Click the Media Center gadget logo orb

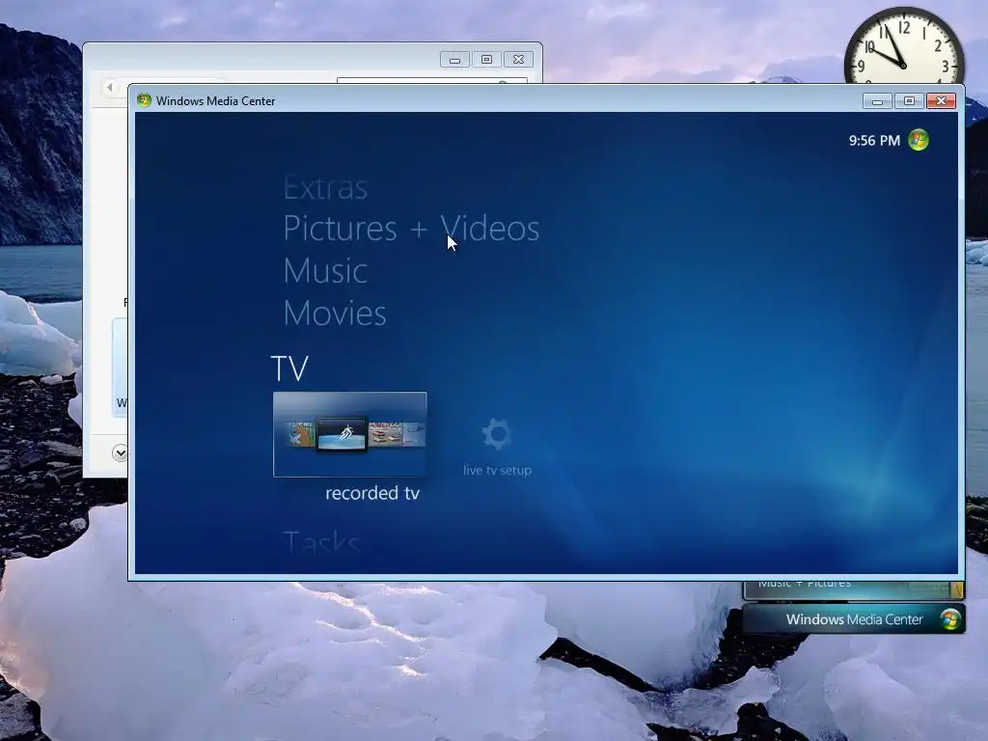950,619
